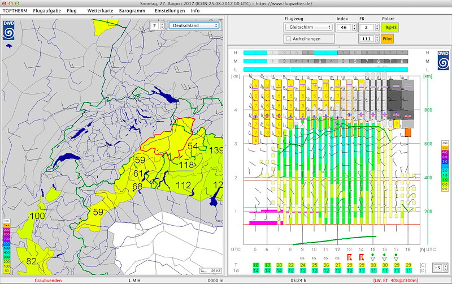
Task: Click the FB stepper showing 2
Action: coord(377,27)
